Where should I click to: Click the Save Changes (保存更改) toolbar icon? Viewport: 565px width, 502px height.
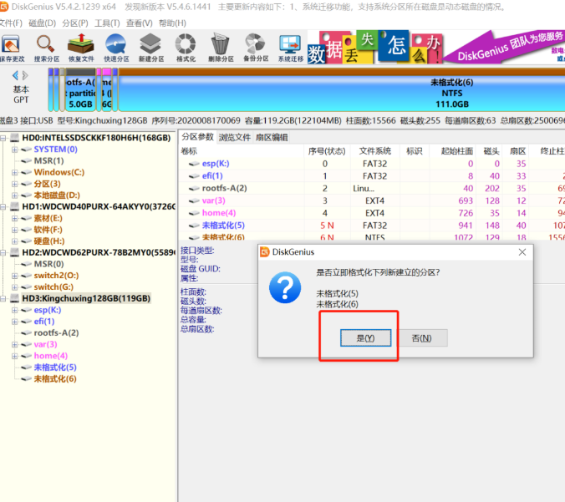12,48
